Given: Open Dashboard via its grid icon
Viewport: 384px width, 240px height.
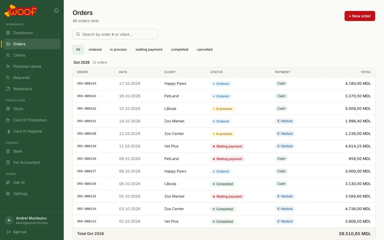Looking at the screenshot, I should pyautogui.click(x=8, y=33).
